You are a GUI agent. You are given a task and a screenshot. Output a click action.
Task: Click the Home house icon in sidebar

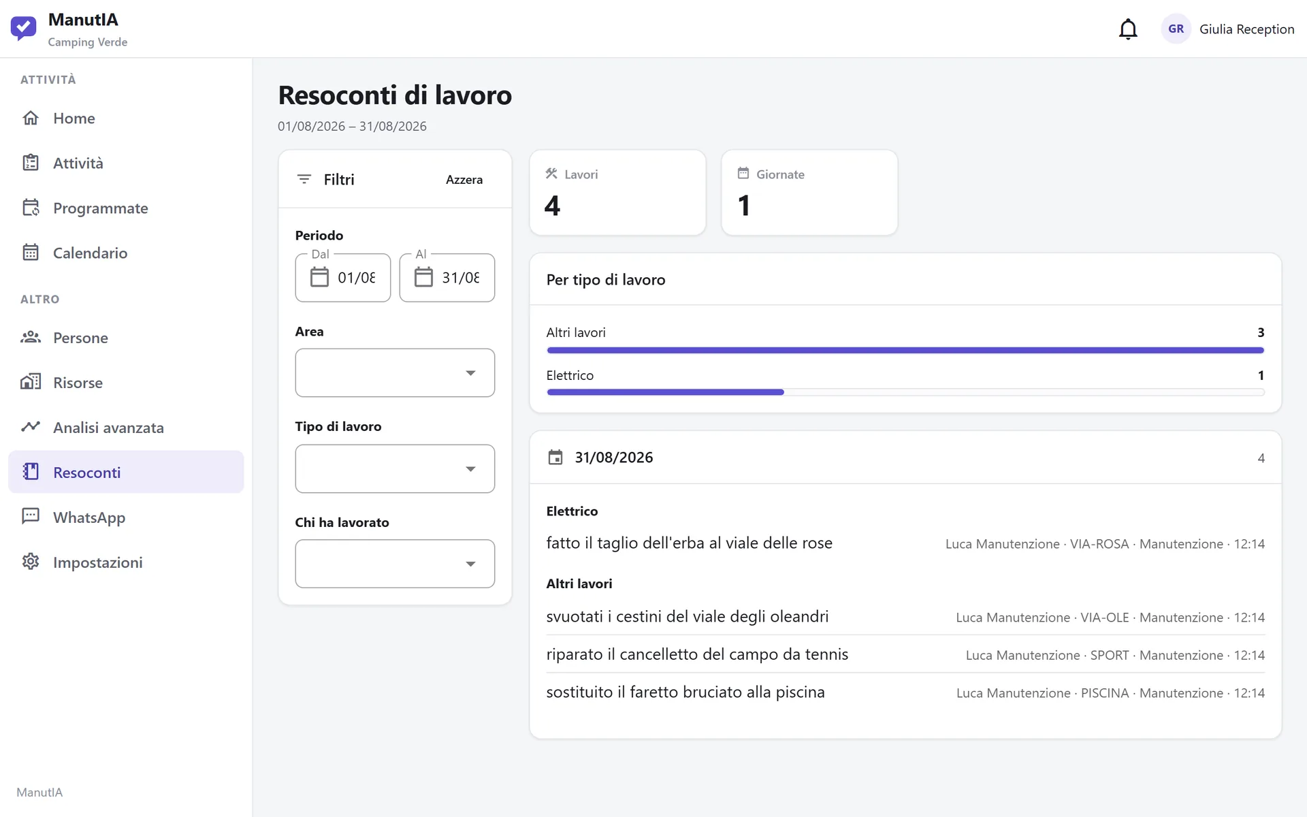click(x=31, y=118)
